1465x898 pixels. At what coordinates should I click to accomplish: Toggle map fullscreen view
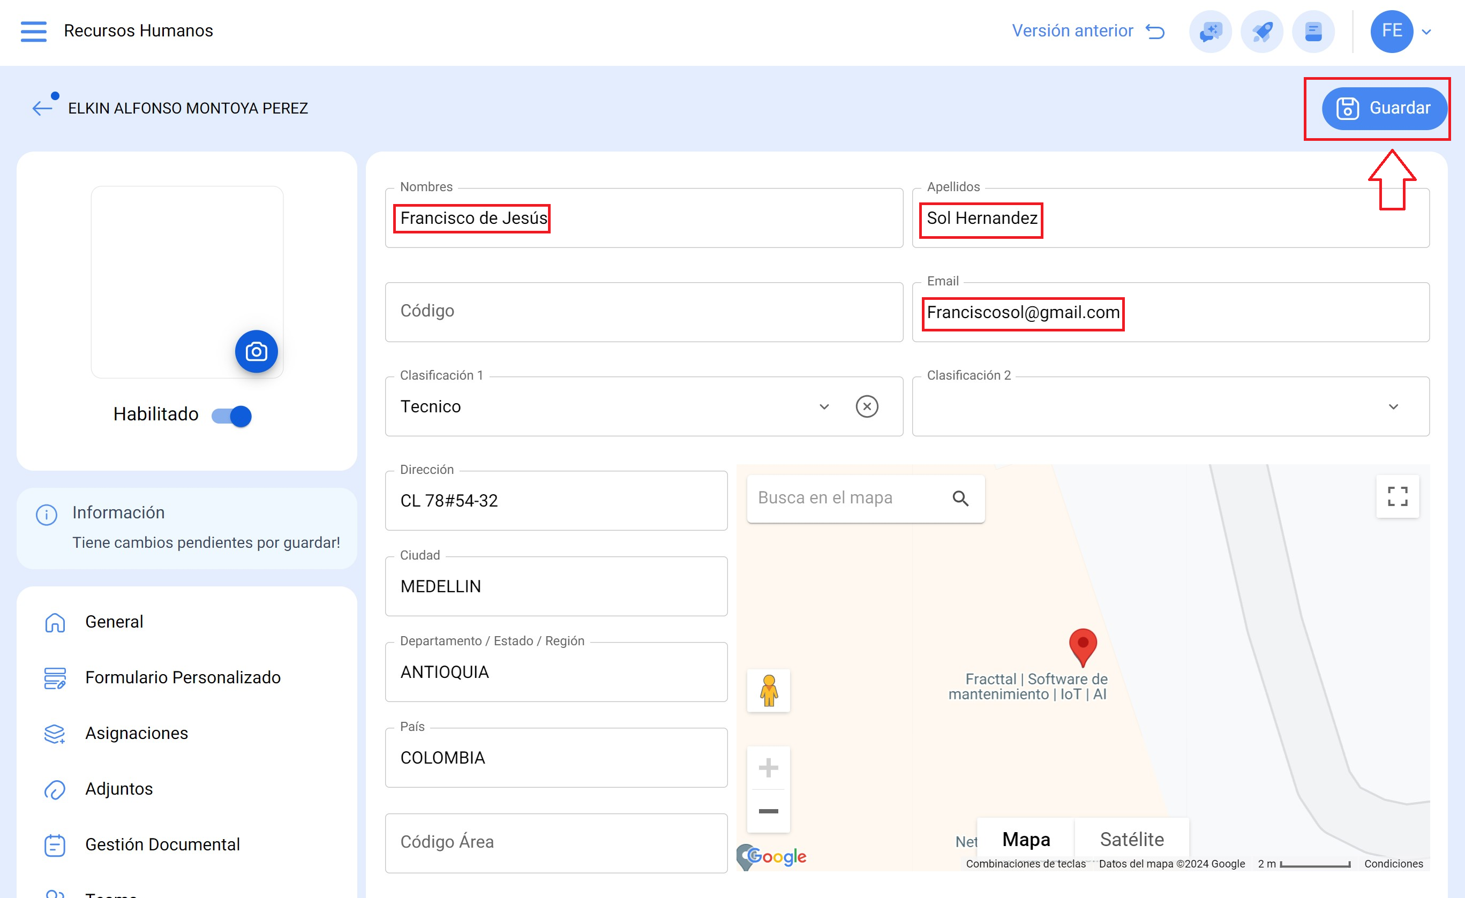(1397, 496)
